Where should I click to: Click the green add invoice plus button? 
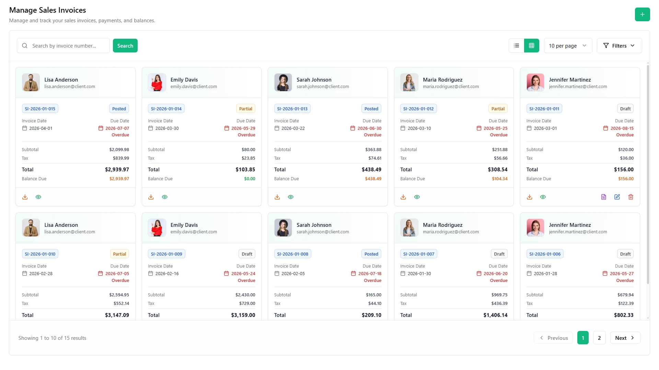click(x=642, y=14)
